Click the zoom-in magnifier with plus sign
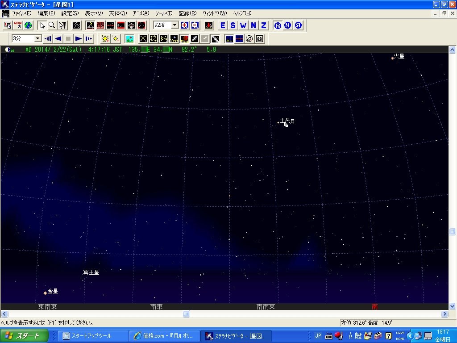 click(184, 25)
